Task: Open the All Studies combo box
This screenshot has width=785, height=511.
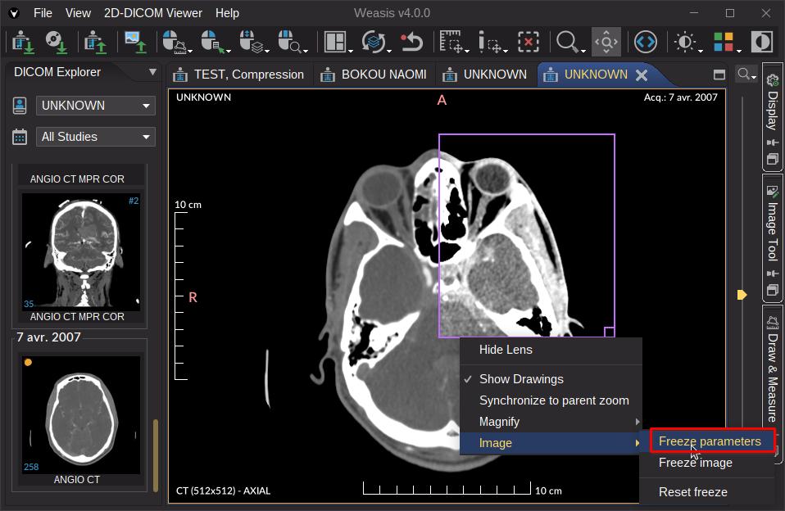Action: pos(96,137)
